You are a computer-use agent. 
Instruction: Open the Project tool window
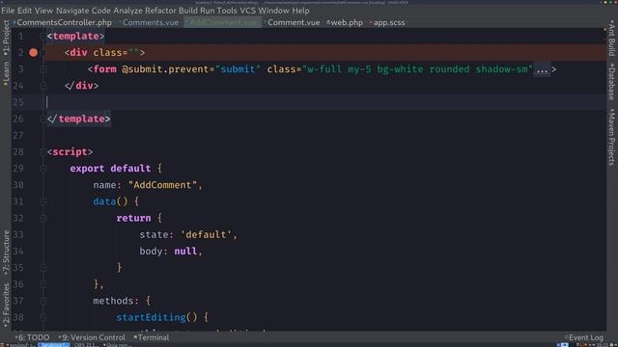tap(6, 38)
